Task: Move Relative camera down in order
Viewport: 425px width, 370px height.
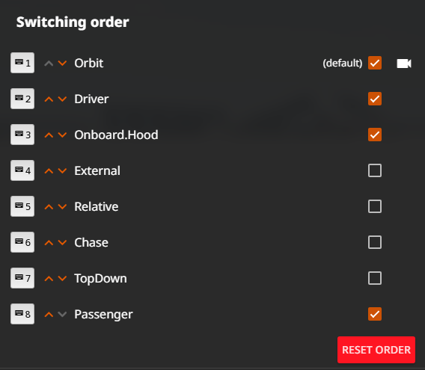Action: [x=62, y=207]
